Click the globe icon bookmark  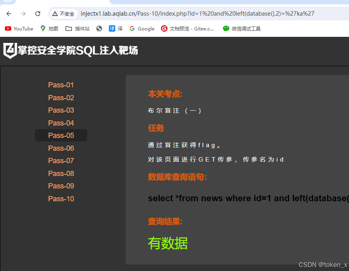point(99,28)
